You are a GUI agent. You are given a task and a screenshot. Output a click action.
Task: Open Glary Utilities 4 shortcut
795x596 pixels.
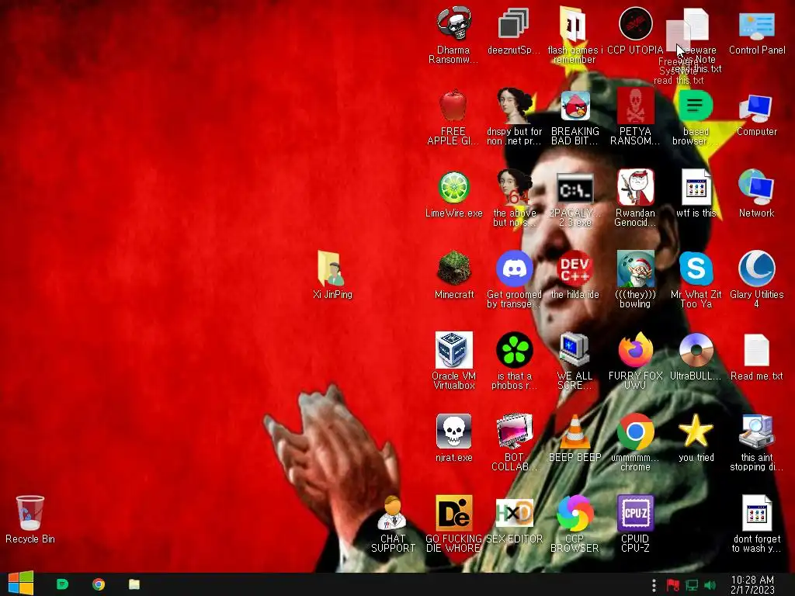[756, 269]
